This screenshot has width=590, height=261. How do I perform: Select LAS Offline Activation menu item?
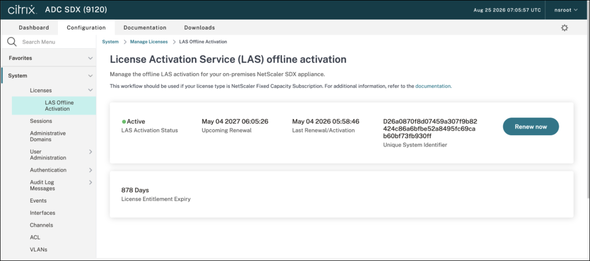(54, 106)
